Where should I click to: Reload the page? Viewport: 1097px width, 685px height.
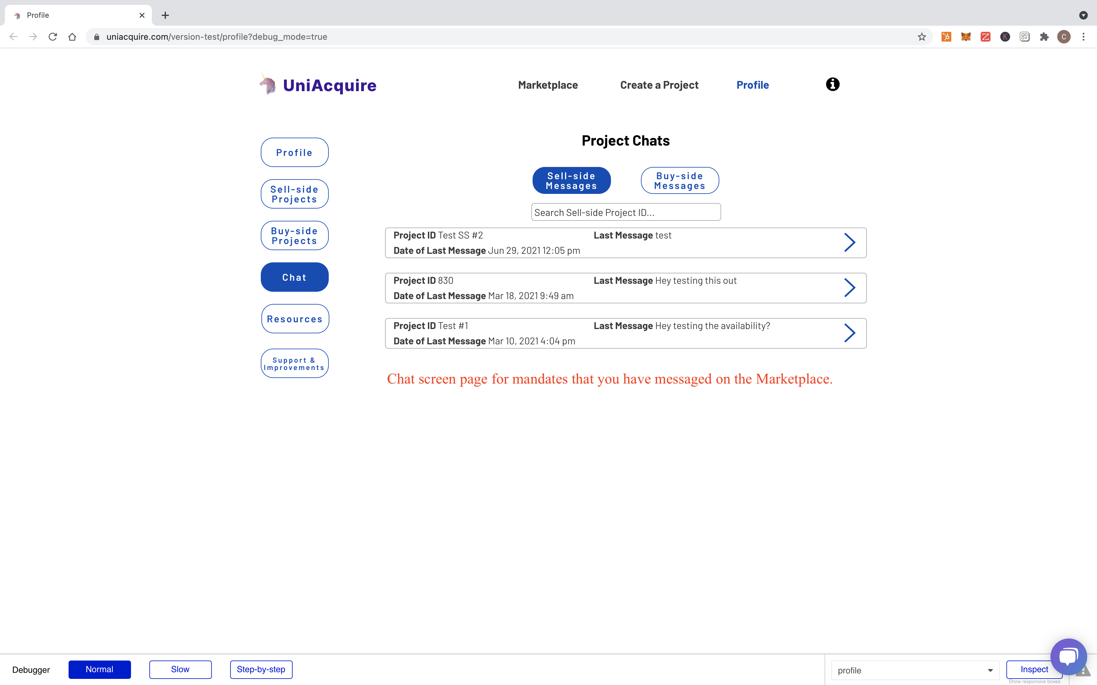53,37
